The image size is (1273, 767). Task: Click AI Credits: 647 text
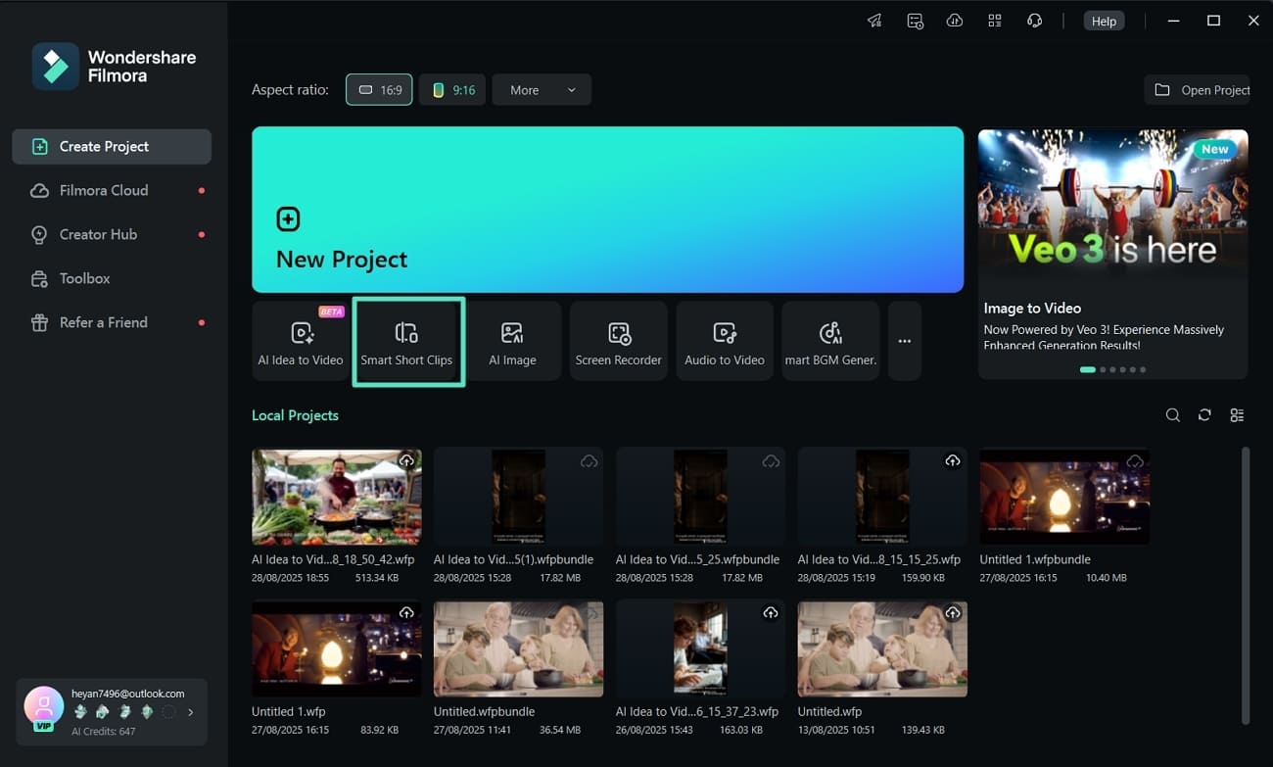click(104, 731)
